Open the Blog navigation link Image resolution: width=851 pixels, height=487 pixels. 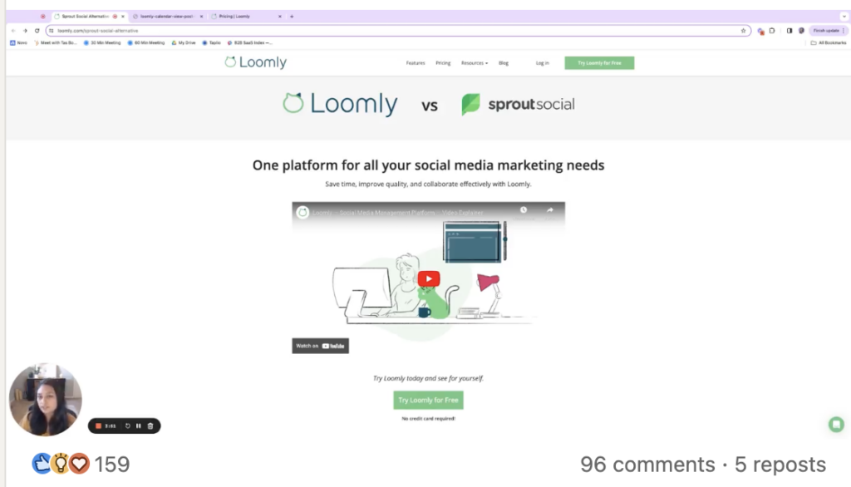click(504, 63)
